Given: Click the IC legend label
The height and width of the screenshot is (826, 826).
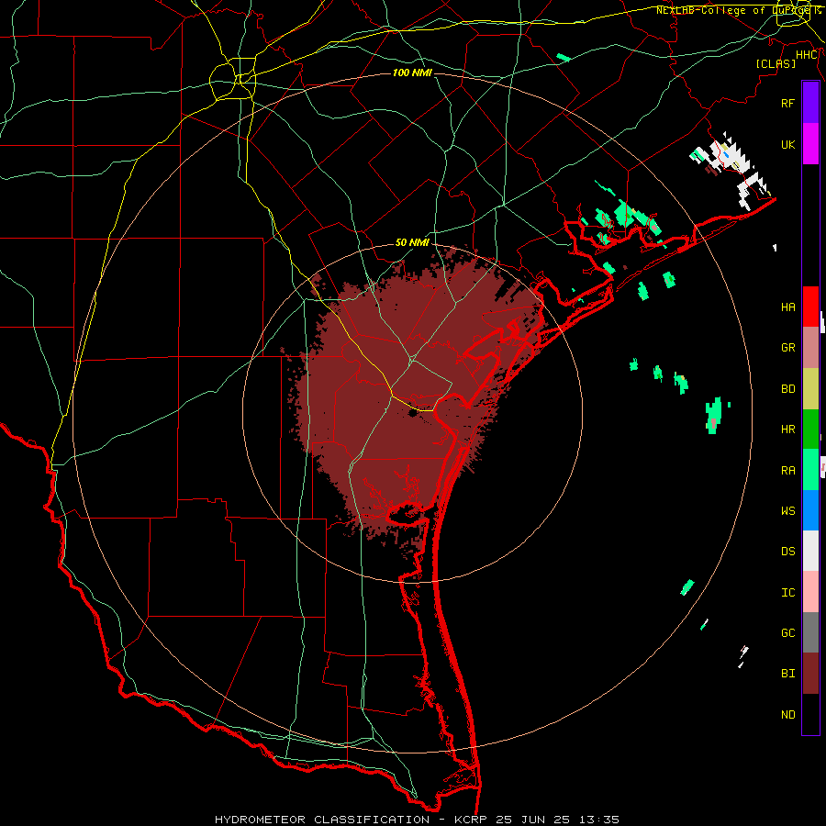Looking at the screenshot, I should 787,593.
